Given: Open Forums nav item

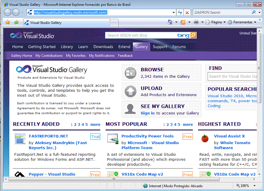Looking at the screenshot, I should click(179, 47).
